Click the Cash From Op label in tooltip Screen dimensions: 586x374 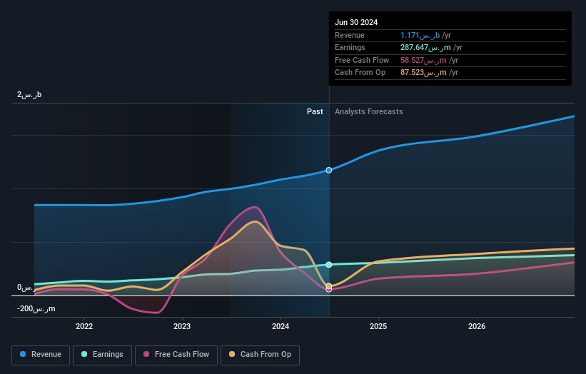tap(360, 73)
